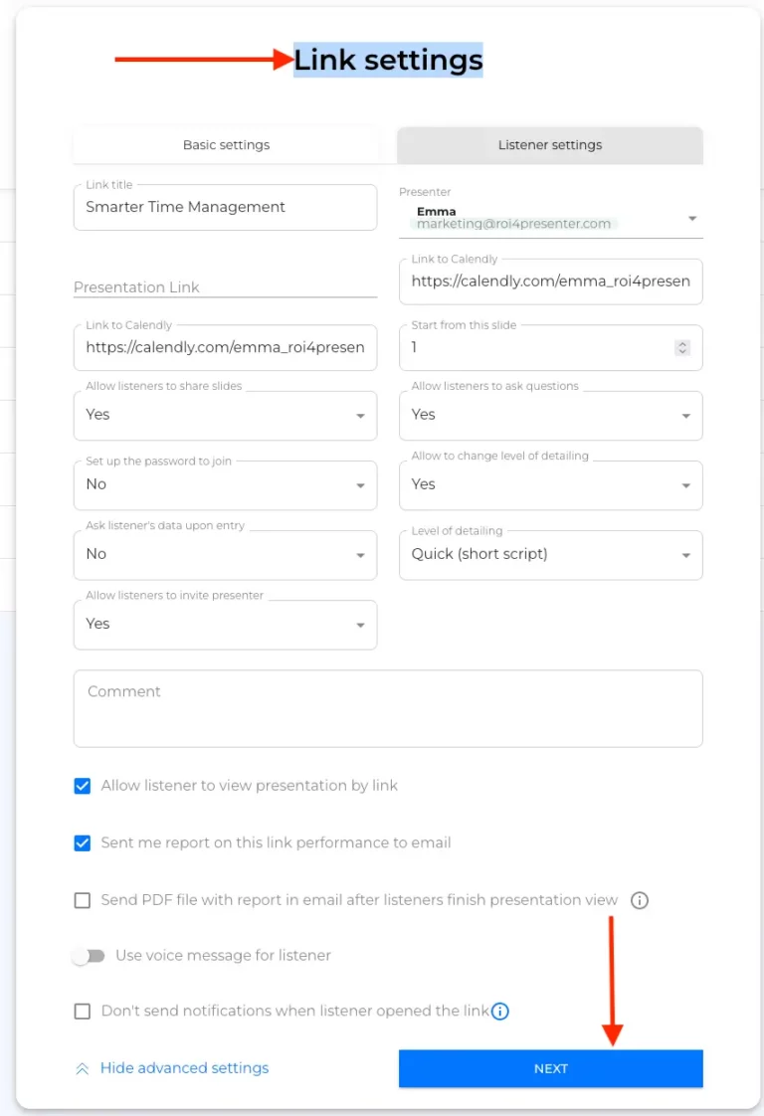This screenshot has width=764, height=1116.
Task: Uncheck 'Allow listener to view presentation by link'
Action: (83, 786)
